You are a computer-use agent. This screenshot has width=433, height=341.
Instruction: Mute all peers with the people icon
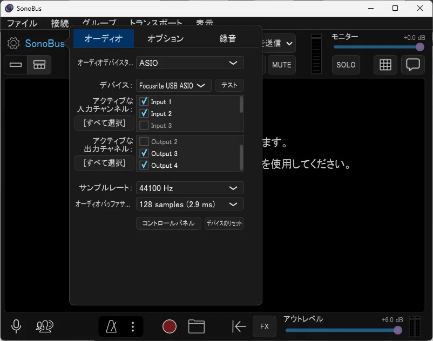(44, 326)
